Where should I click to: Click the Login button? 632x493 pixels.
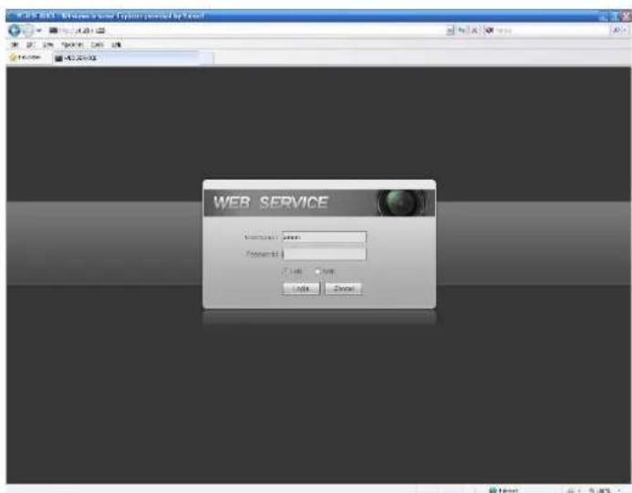coord(301,288)
